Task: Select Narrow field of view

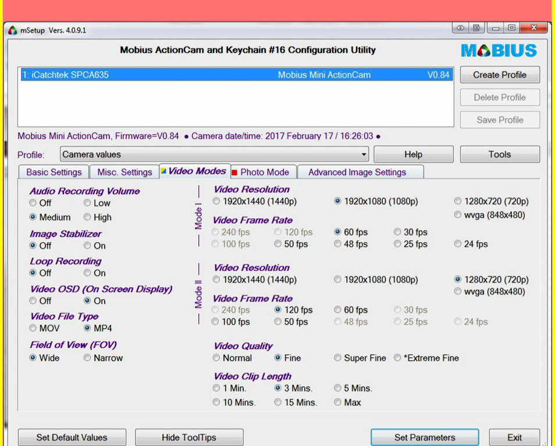Action: (87, 358)
